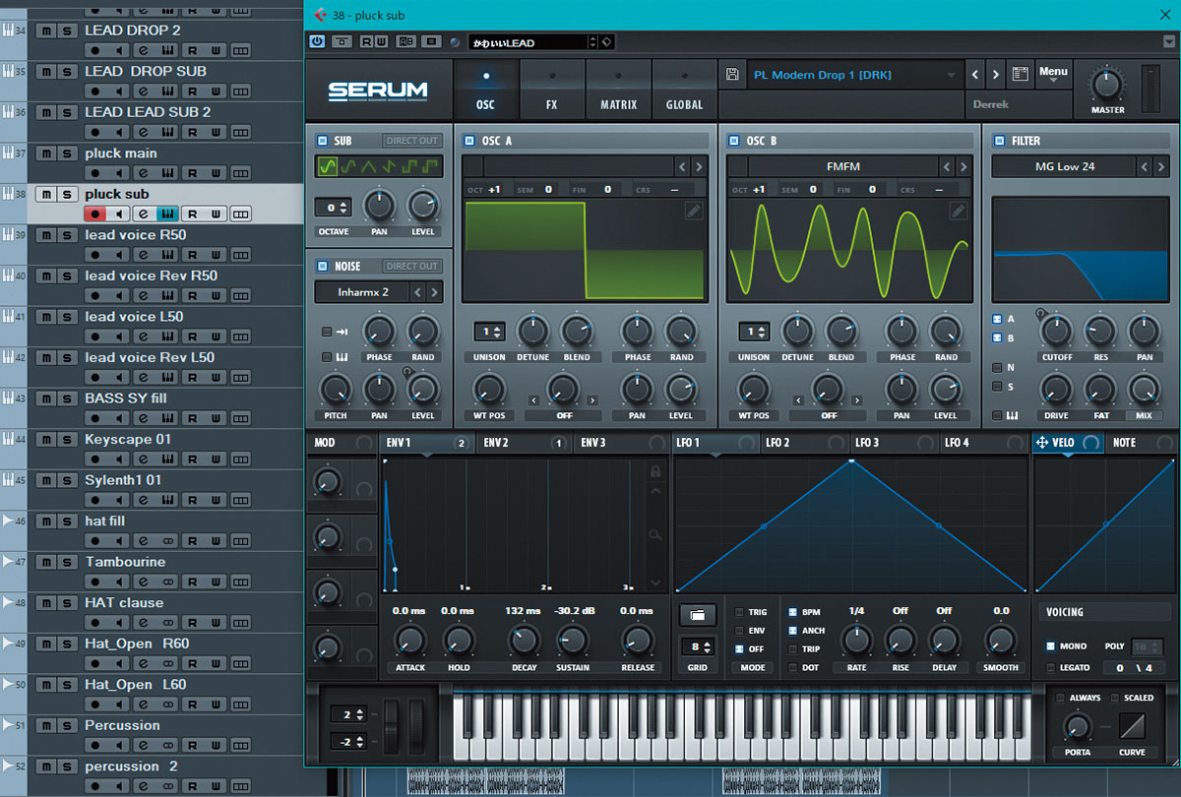
Task: Open the LFO shape folder
Action: point(698,615)
